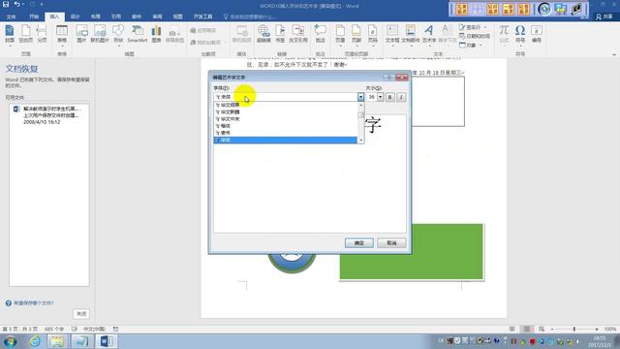Switch to the 开始 (Home) tab
Viewport: 620px width, 349px height.
coord(34,16)
